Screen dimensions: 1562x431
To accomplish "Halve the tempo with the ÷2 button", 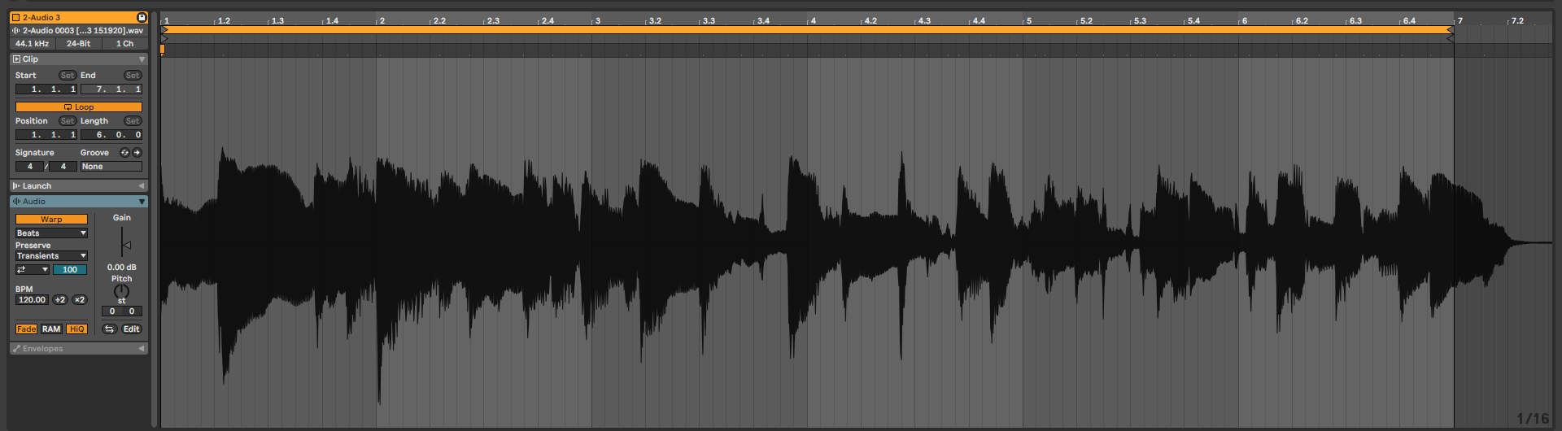I will (60, 300).
